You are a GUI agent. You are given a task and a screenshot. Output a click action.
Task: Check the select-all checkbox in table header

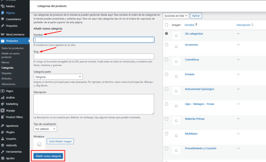[x=167, y=25]
